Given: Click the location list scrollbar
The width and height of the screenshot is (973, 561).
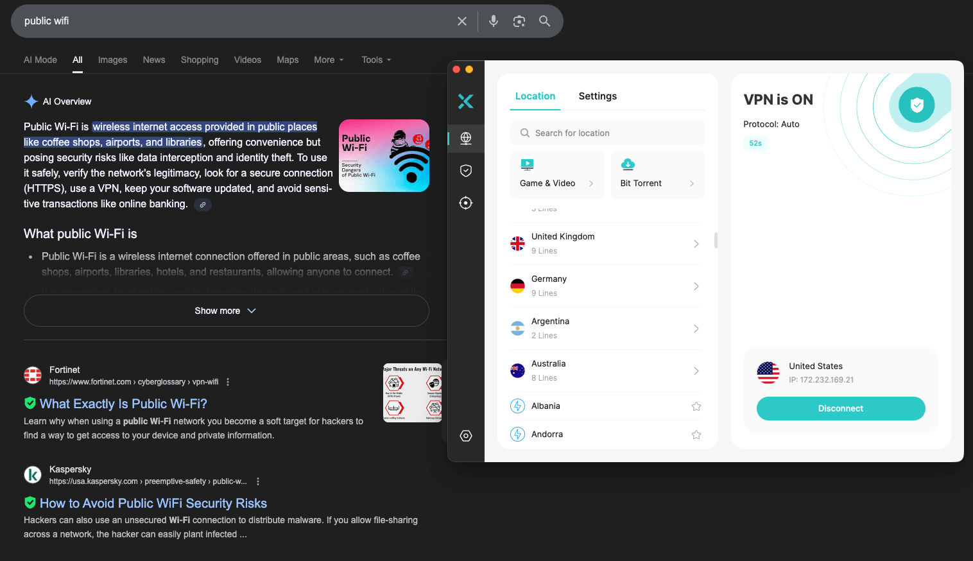Looking at the screenshot, I should click(x=716, y=240).
